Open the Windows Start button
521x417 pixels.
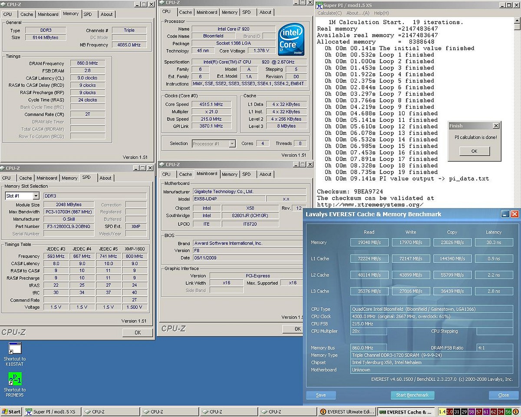point(12,411)
